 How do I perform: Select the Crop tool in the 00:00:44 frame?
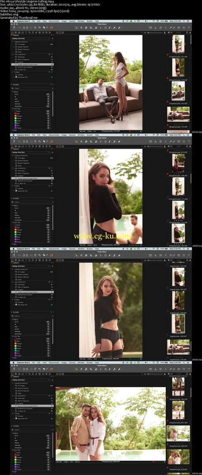pyautogui.click(x=91, y=28)
